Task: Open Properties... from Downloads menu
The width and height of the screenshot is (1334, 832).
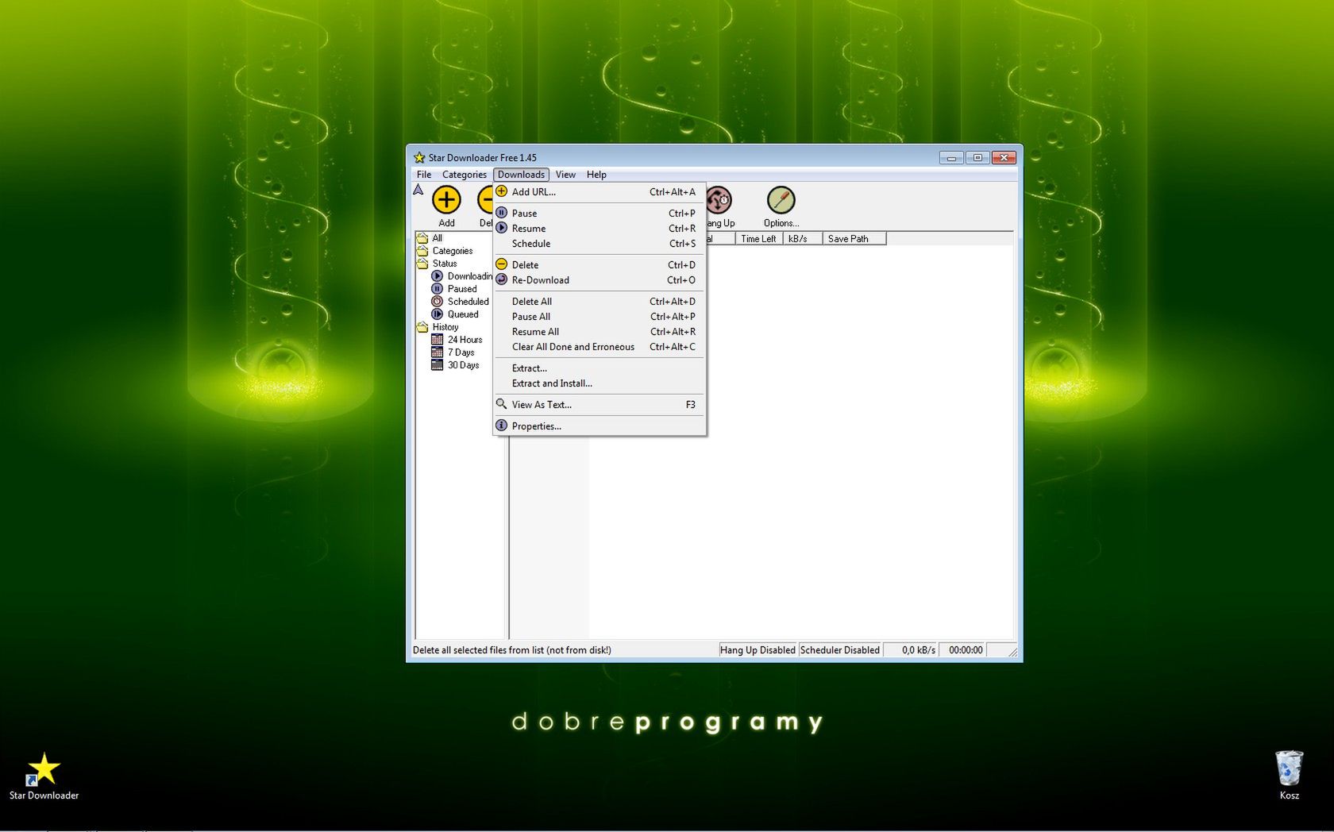Action: tap(600, 426)
